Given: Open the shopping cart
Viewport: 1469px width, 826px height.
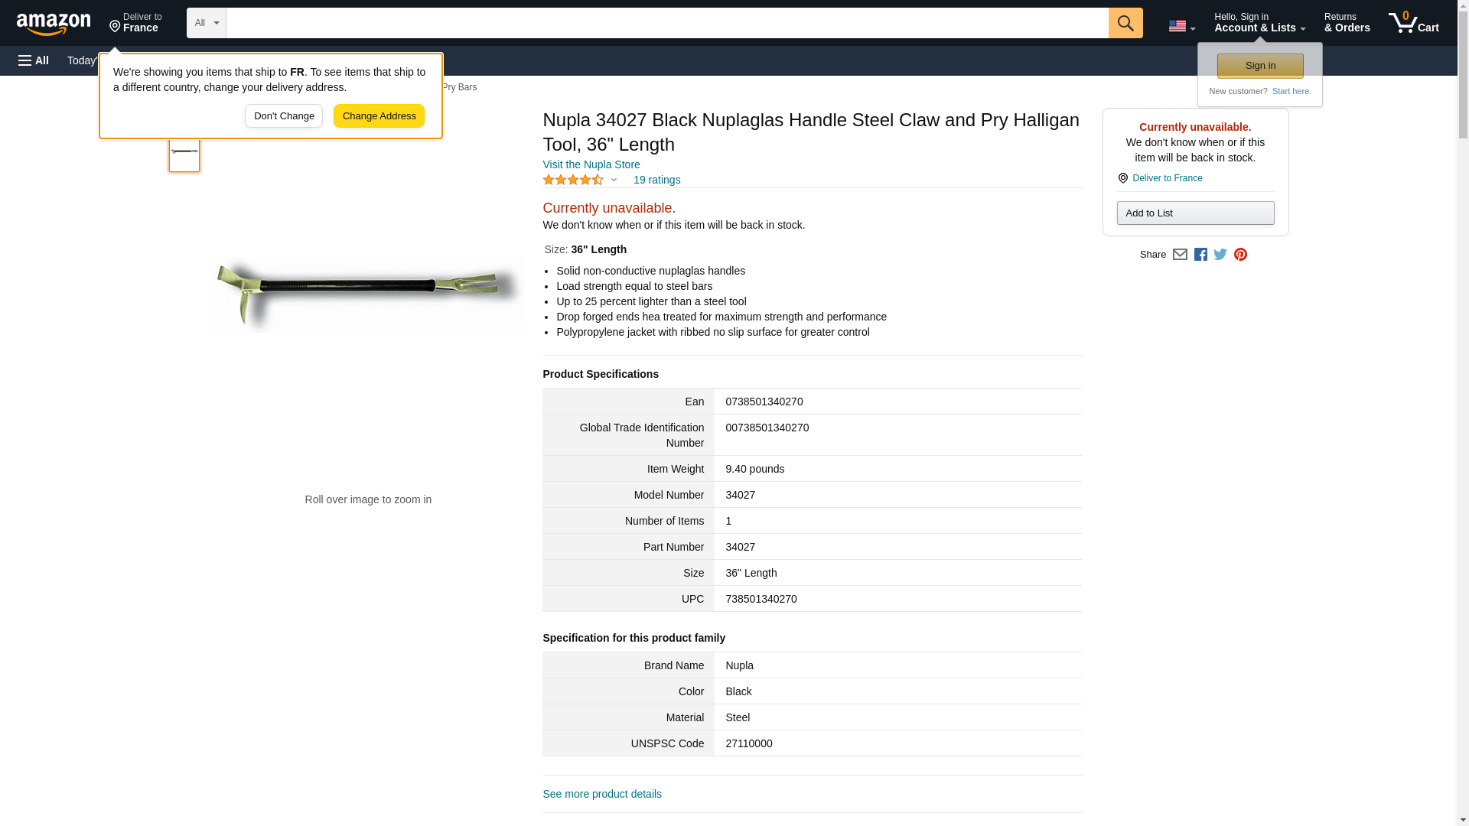Looking at the screenshot, I should pyautogui.click(x=1413, y=23).
